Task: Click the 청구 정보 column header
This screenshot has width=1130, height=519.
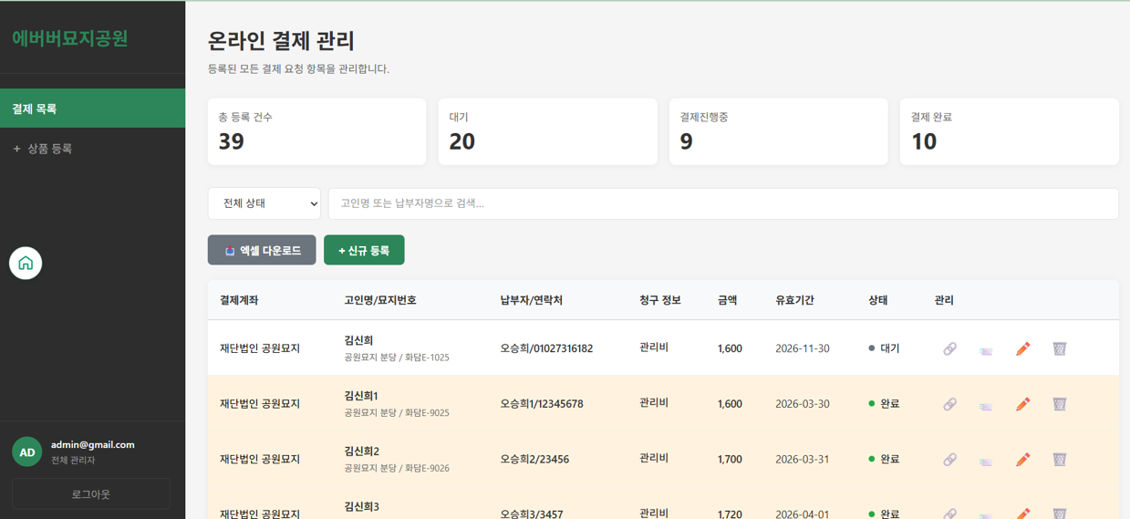Action: [660, 300]
